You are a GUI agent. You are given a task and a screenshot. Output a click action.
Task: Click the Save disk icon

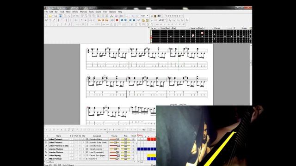click(55, 16)
